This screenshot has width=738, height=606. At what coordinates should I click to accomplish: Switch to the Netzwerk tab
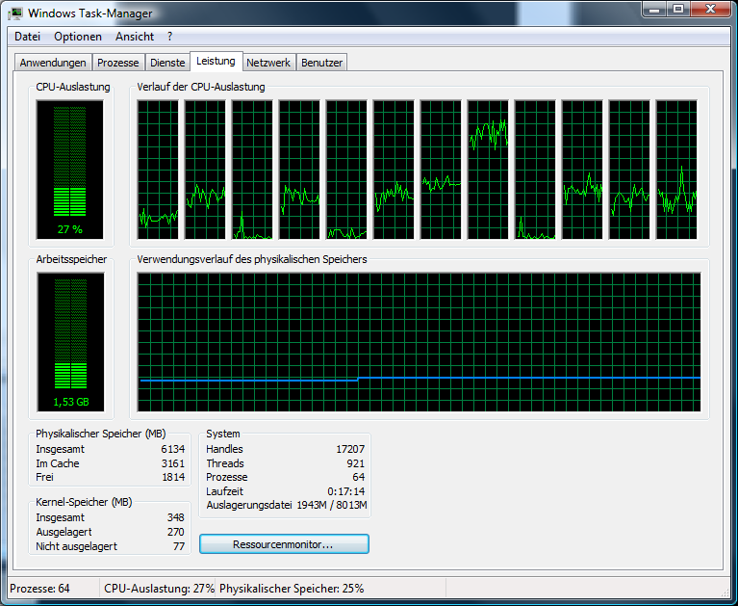pos(268,63)
